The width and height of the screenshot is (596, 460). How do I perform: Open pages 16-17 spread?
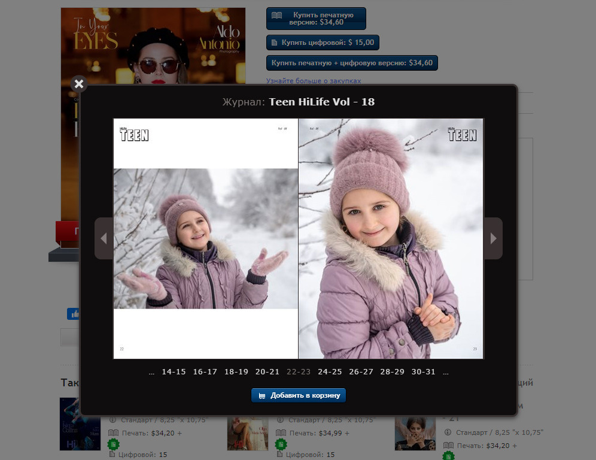205,372
